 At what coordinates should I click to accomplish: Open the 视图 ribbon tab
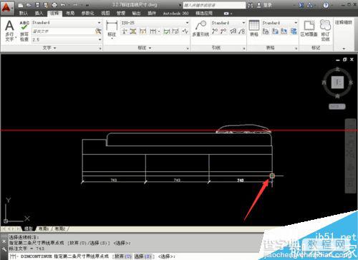coord(105,13)
